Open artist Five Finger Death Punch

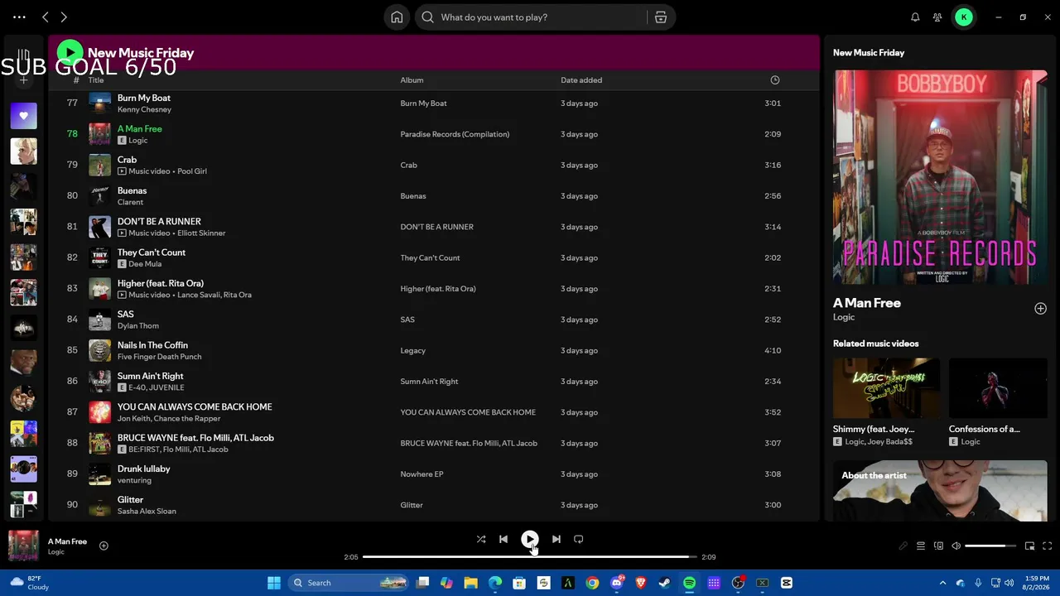click(x=159, y=357)
